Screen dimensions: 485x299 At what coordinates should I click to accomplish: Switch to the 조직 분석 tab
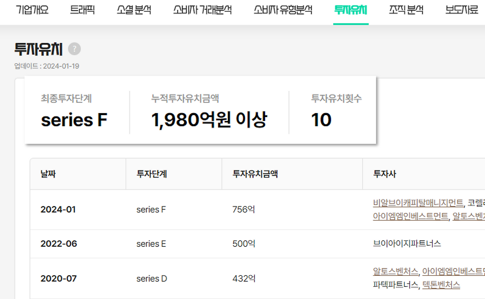click(406, 10)
